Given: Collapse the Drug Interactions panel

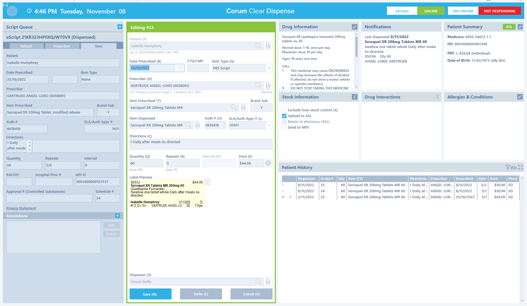Looking at the screenshot, I should coord(437,97).
